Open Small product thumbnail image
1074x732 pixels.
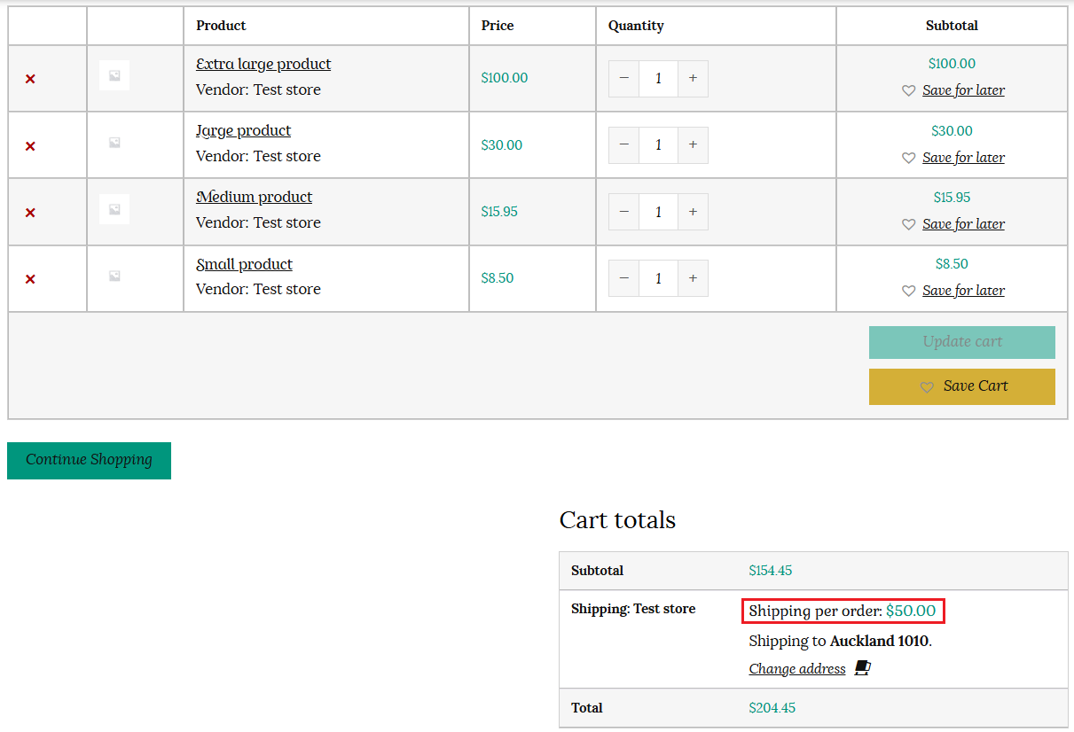[114, 276]
